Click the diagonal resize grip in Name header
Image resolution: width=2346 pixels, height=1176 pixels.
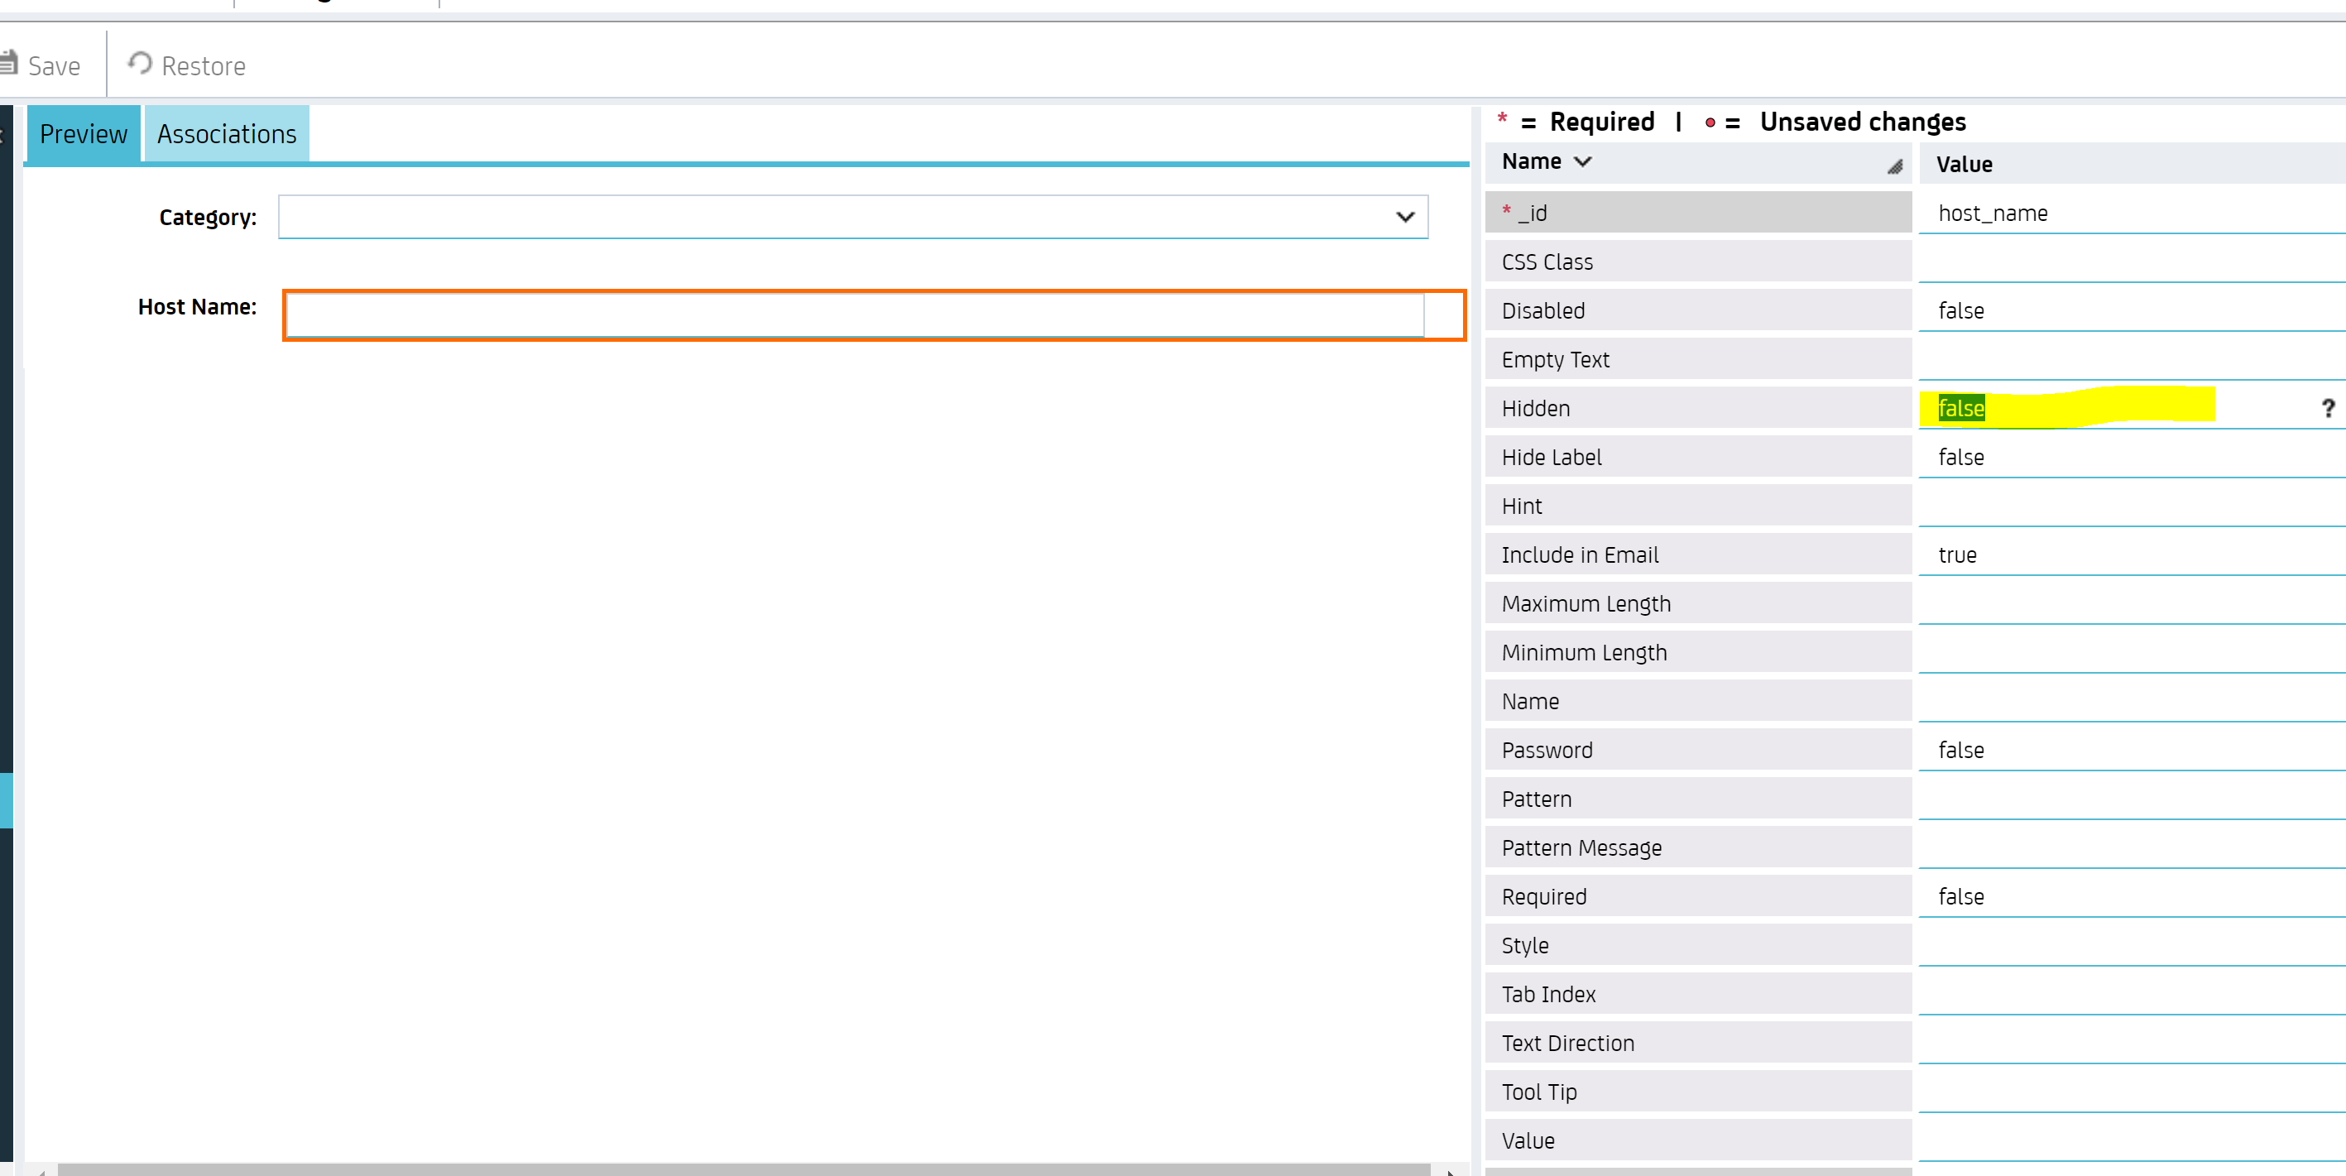[1895, 166]
